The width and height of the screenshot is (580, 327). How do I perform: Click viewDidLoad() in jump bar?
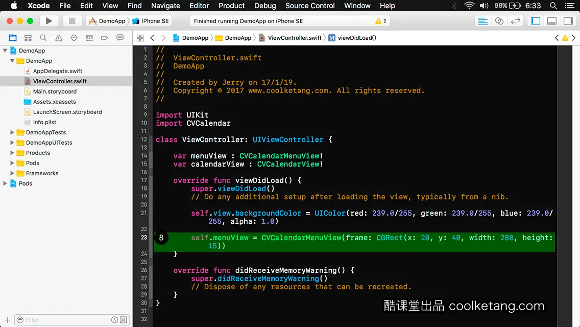point(352,38)
